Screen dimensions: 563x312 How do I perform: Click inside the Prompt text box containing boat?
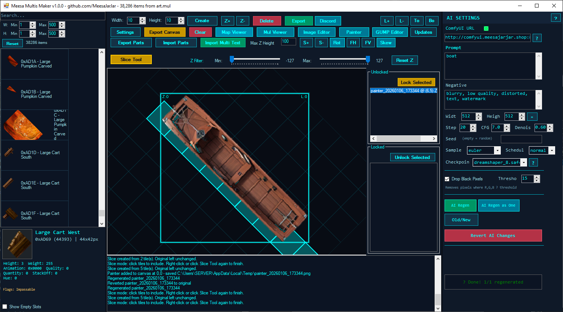491,66
